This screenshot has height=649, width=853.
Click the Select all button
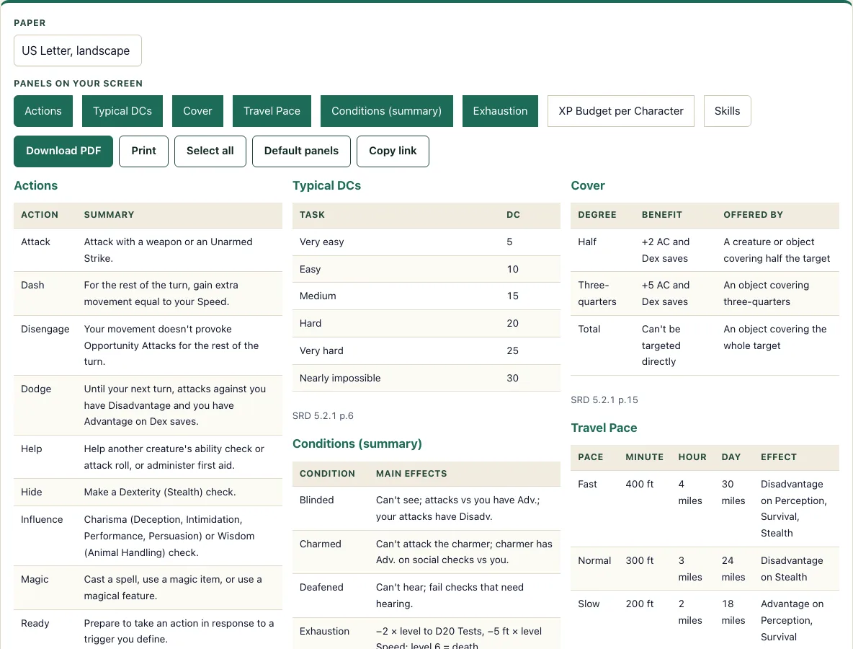pyautogui.click(x=210, y=151)
